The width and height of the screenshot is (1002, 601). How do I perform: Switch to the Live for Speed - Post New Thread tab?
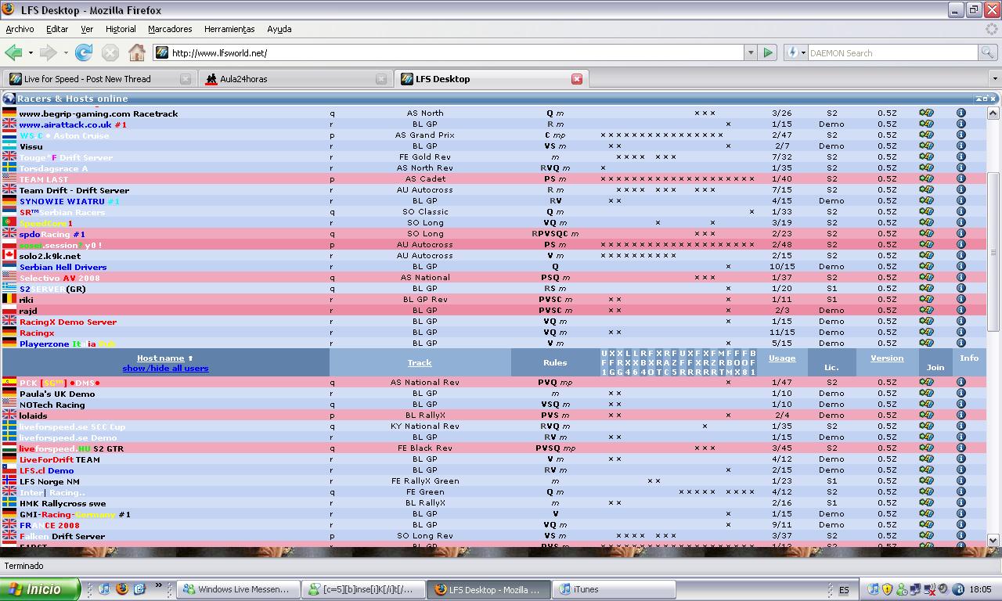click(99, 79)
